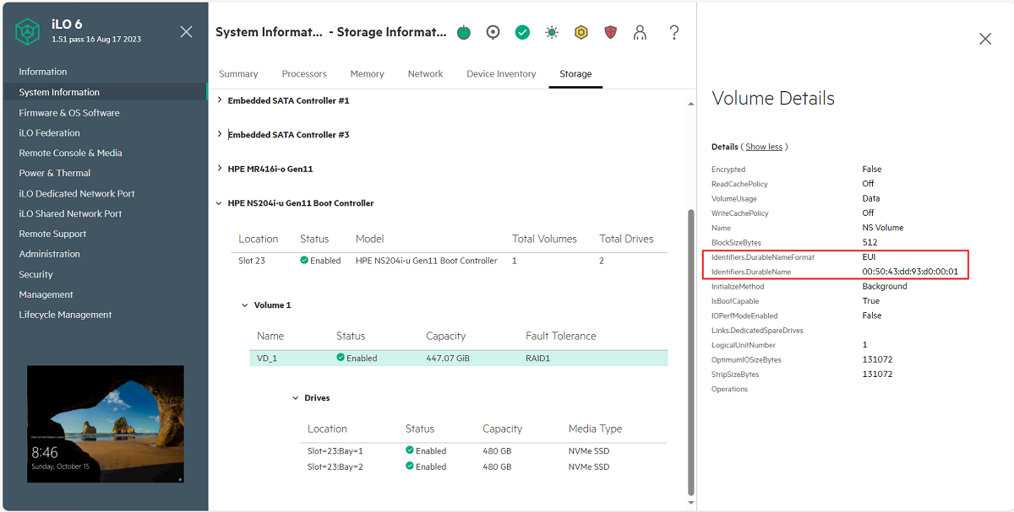
Task: Click the HPE iLO logo in sidebar
Action: pyautogui.click(x=28, y=31)
